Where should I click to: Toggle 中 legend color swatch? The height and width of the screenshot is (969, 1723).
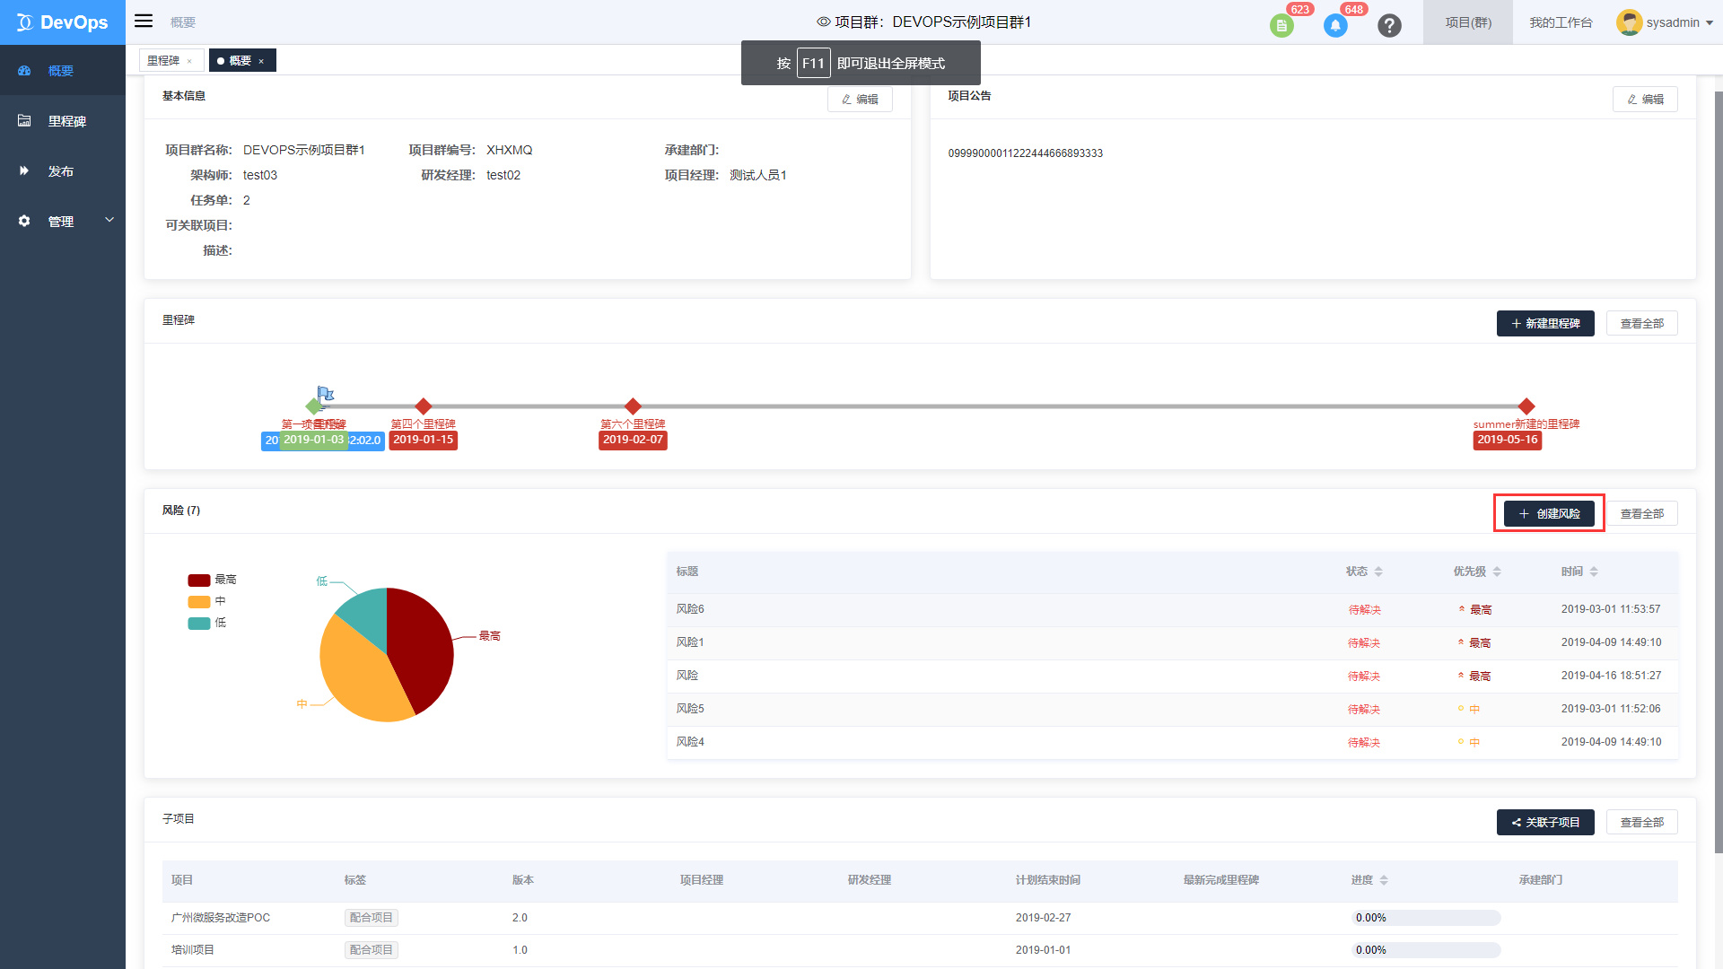tap(198, 602)
